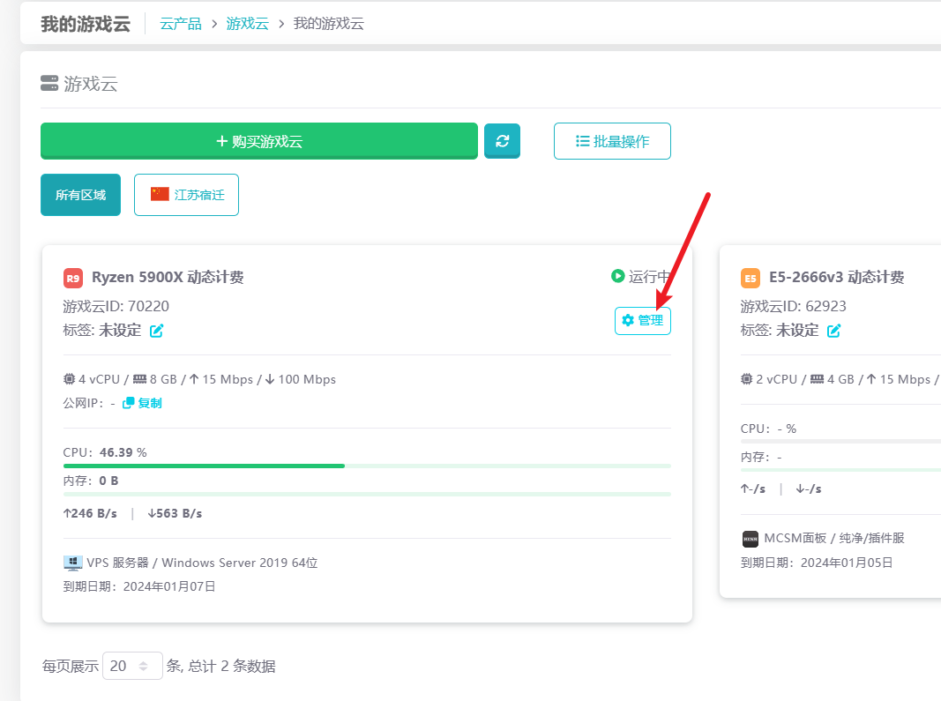Click the MCSM panel icon

(751, 538)
